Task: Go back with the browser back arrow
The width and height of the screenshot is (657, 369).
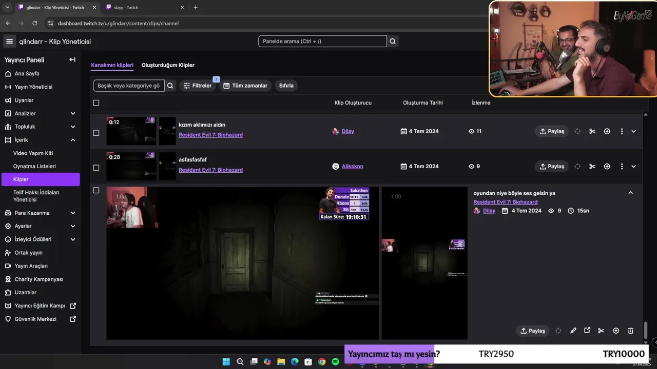Action: [8, 23]
